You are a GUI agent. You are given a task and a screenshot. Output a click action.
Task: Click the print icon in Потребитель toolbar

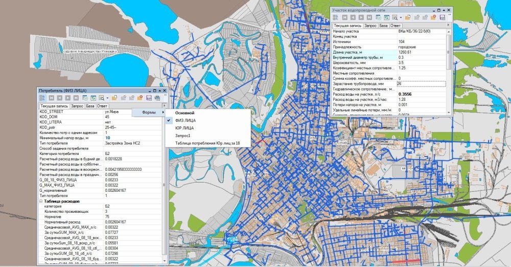[x=157, y=98]
